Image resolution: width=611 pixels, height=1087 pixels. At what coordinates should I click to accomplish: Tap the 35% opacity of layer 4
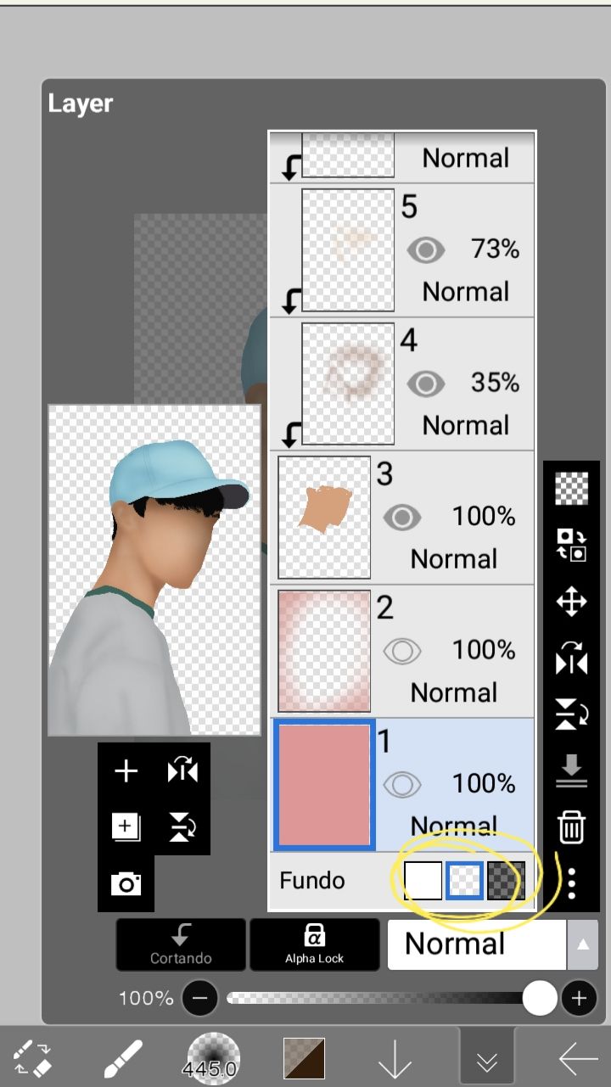pos(496,384)
